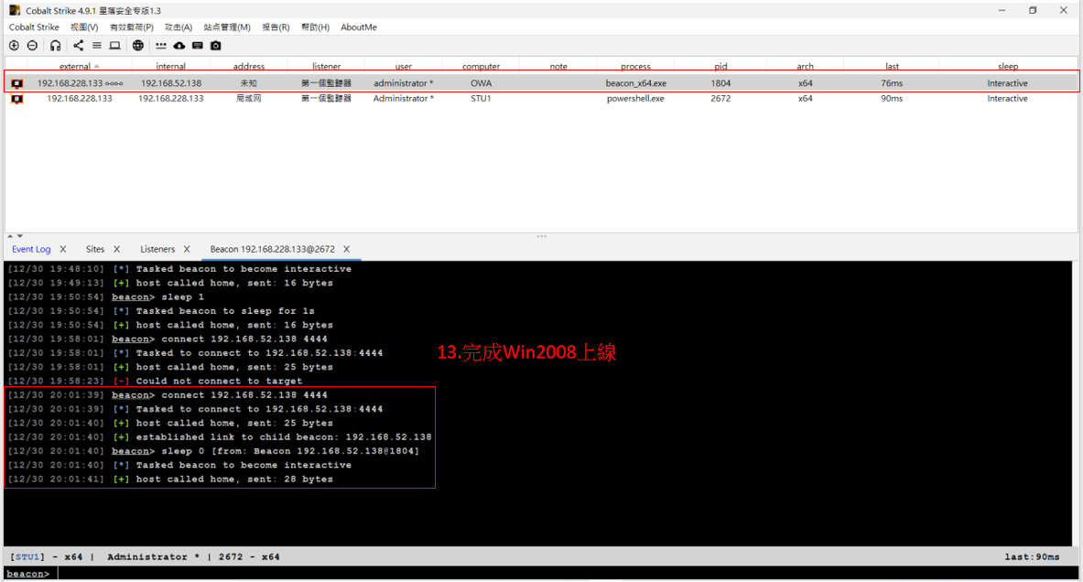The width and height of the screenshot is (1083, 582).
Task: Open the 有效载荷(P) menu
Action: pos(131,27)
